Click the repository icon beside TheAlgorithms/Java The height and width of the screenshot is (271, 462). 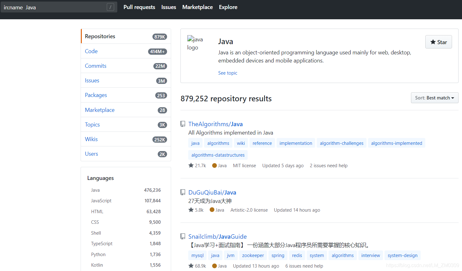point(183,124)
